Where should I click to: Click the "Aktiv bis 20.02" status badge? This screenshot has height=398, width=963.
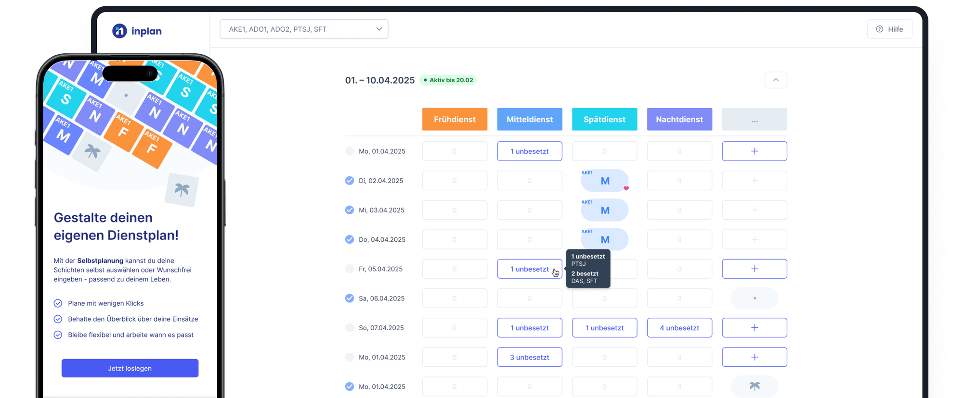(448, 80)
